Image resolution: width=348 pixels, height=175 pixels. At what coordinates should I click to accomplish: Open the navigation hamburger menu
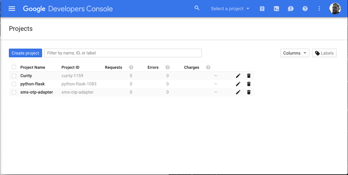(12, 8)
